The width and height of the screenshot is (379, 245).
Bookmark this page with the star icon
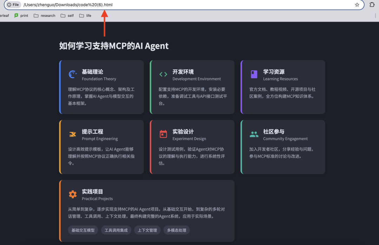tap(357, 5)
